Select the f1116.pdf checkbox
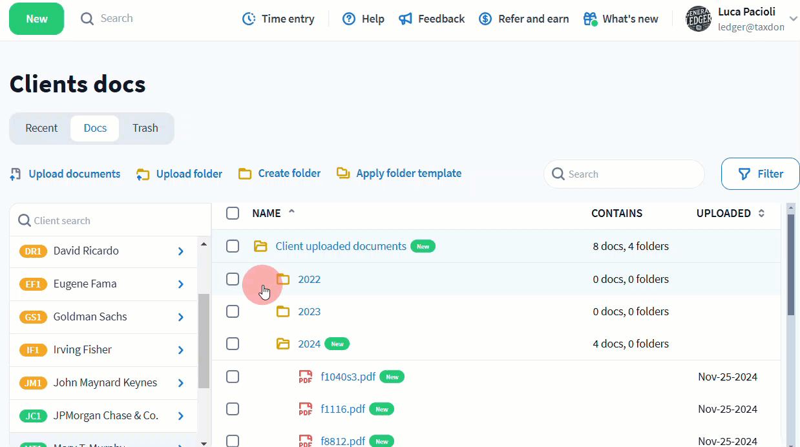This screenshot has width=800, height=447. [233, 409]
